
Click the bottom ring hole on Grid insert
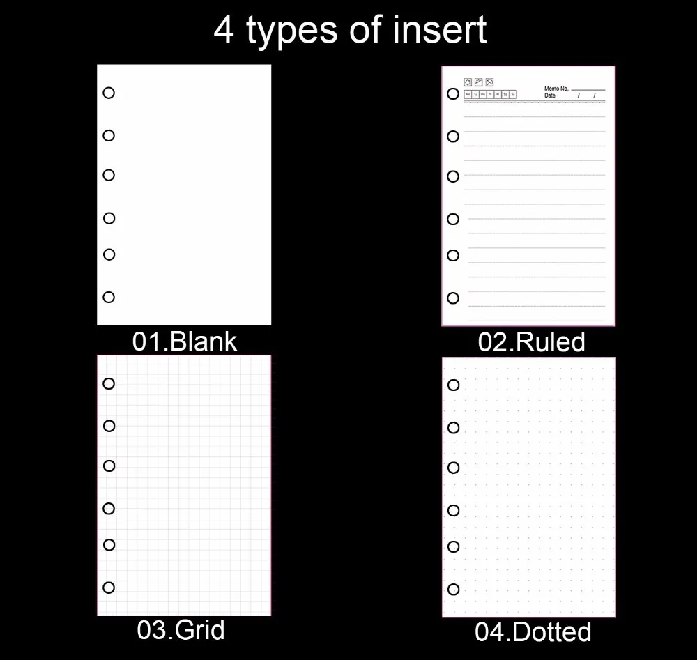tap(109, 588)
